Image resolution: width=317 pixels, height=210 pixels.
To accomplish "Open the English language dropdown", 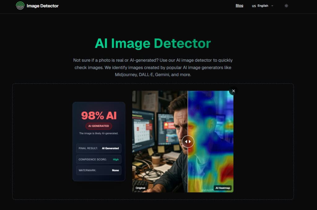I will pyautogui.click(x=263, y=6).
